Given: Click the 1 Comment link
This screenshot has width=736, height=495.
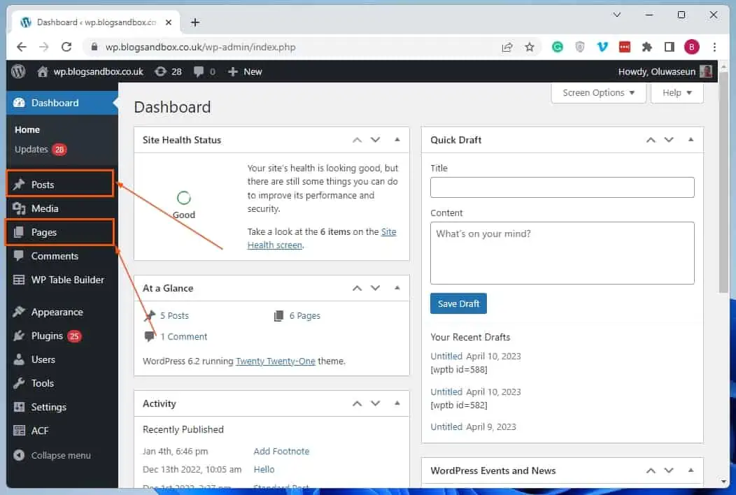Looking at the screenshot, I should tap(183, 336).
